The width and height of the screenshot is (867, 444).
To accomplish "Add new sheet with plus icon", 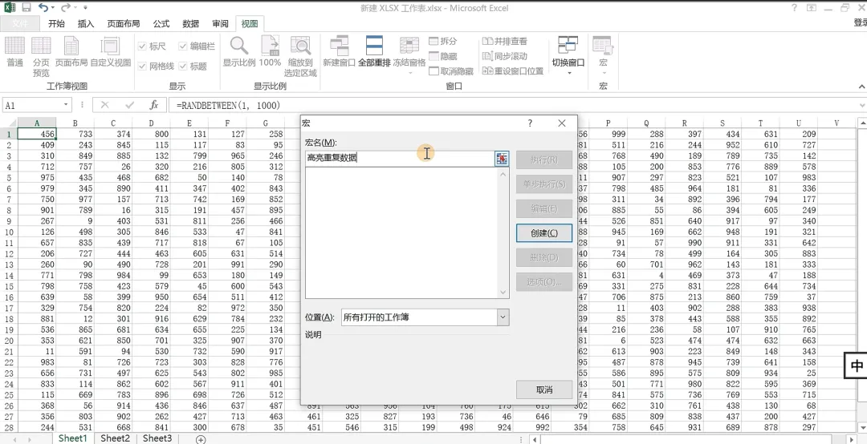I will pyautogui.click(x=201, y=439).
